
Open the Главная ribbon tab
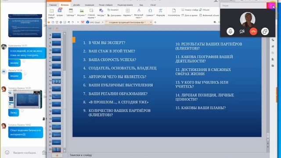(x=53, y=5)
